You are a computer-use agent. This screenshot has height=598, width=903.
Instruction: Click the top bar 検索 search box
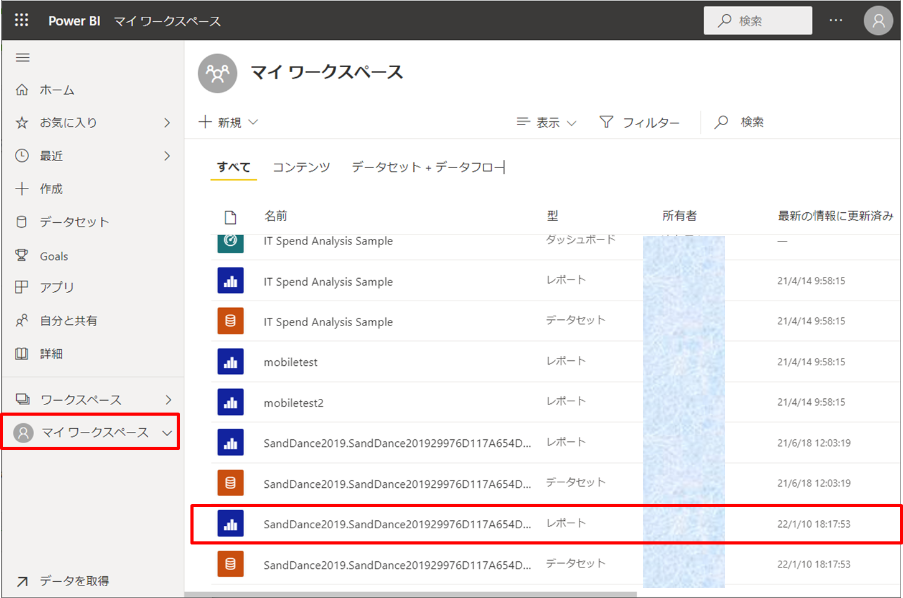click(757, 21)
